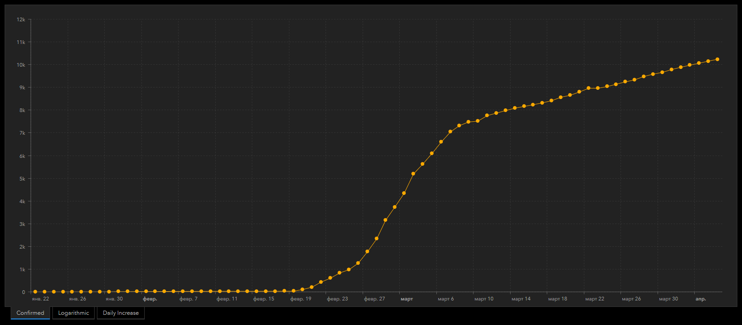This screenshot has height=325, width=742.
Task: Switch to the Logarithmic tab
Action: click(x=73, y=313)
